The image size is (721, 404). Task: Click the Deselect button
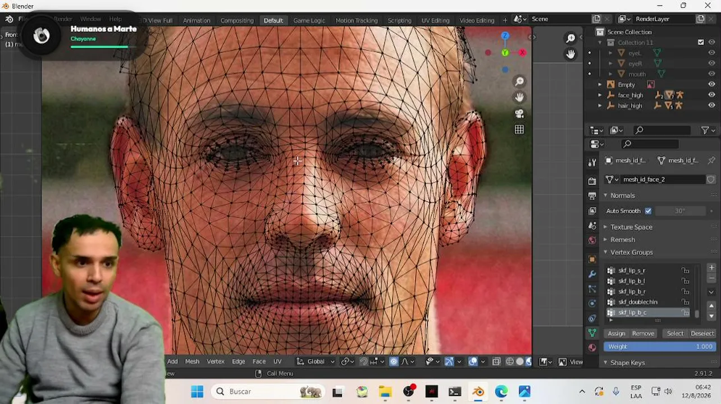pyautogui.click(x=702, y=334)
